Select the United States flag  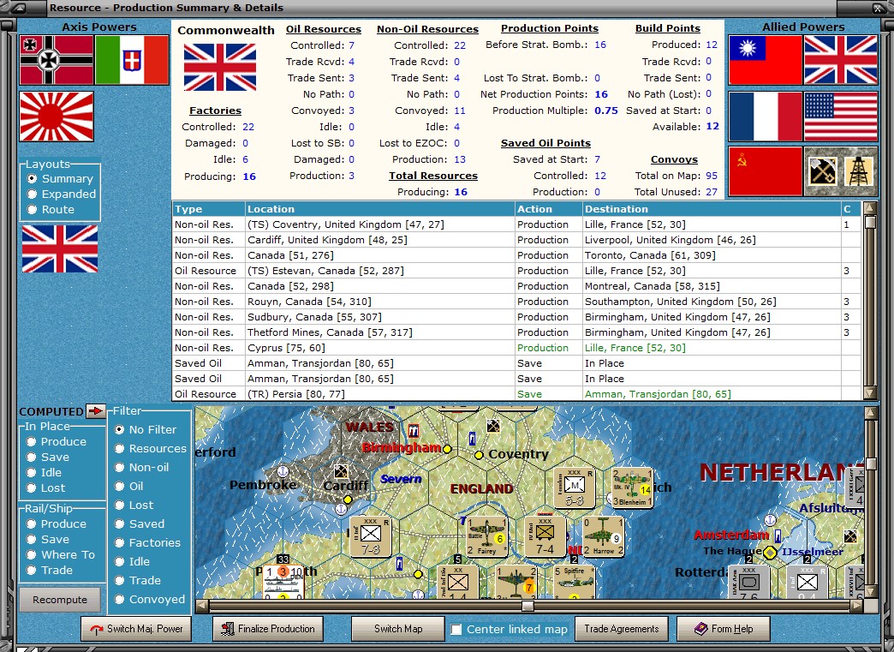point(841,116)
